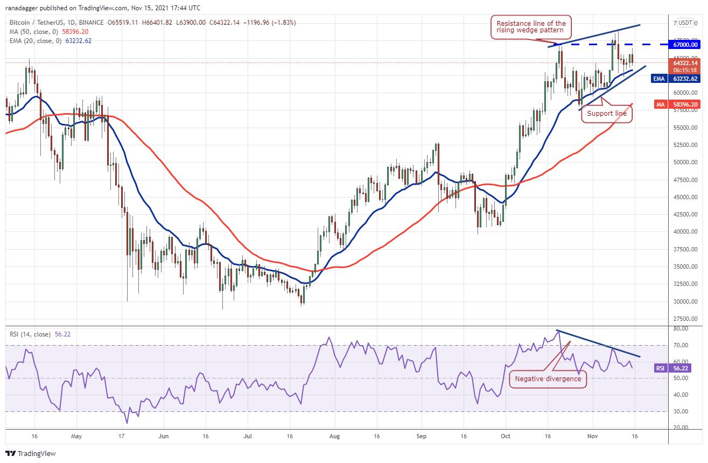This screenshot has width=708, height=463.
Task: Click the 'Negative divergence' annotation label
Action: coord(548,379)
